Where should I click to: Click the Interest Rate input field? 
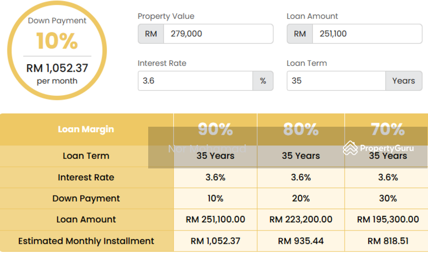pos(195,81)
